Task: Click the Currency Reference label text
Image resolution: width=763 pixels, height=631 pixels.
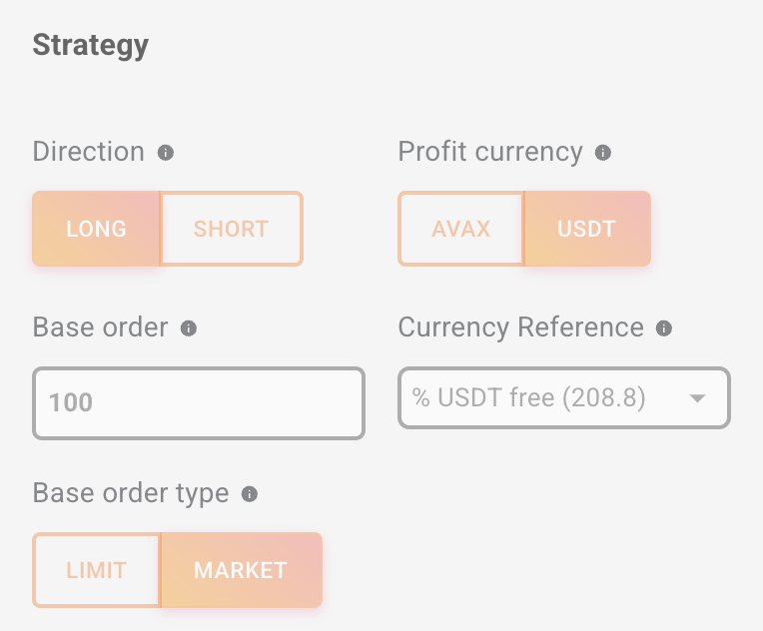Action: point(520,327)
